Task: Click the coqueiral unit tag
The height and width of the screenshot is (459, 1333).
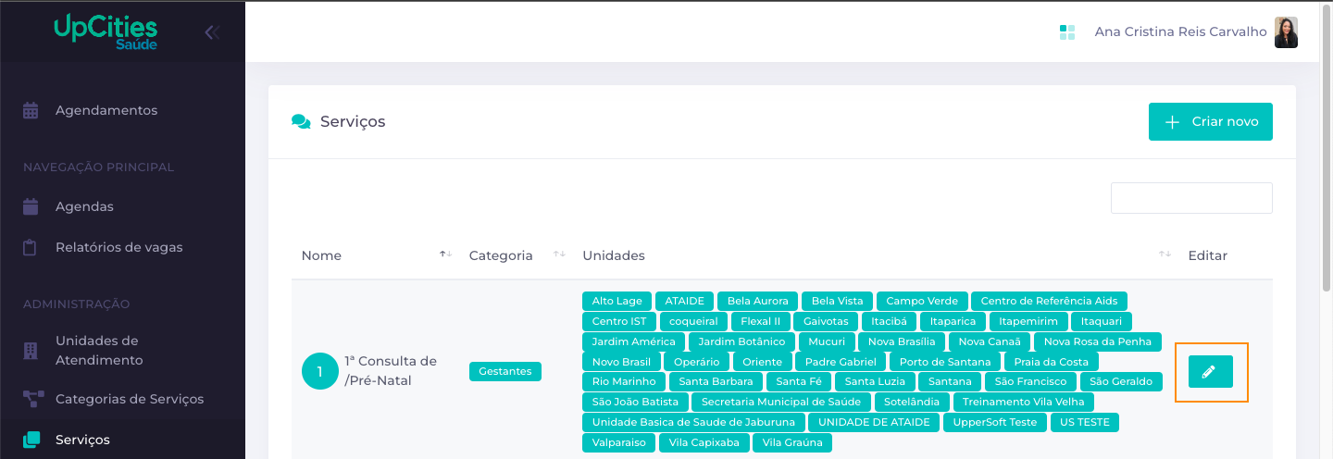Action: [693, 321]
